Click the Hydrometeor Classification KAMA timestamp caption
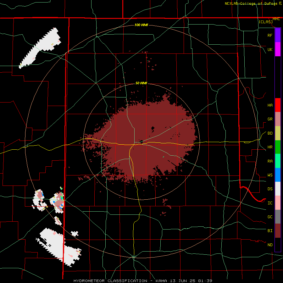The width and height of the screenshot is (283, 283). click(x=143, y=281)
